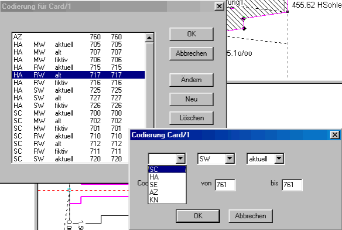Select the HA SW alt 727 row
Viewport: 342px width, 230px height.
[x=78, y=98]
